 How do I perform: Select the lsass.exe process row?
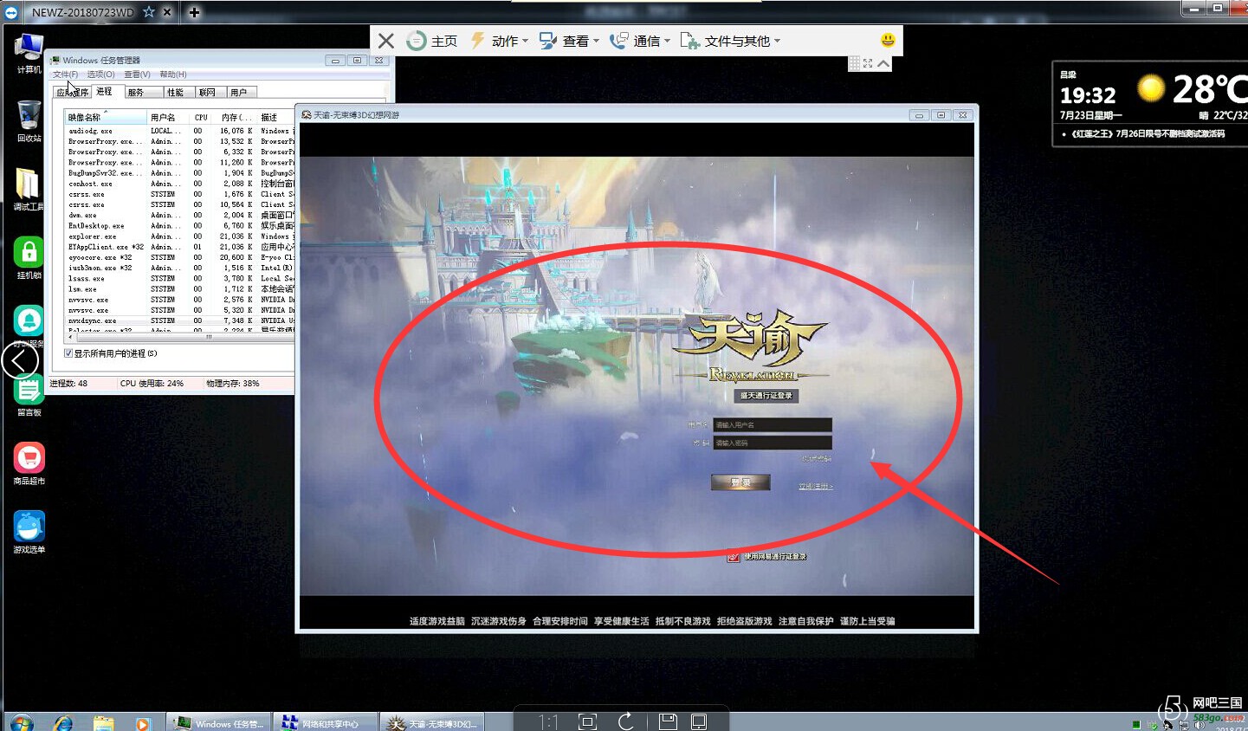point(179,278)
